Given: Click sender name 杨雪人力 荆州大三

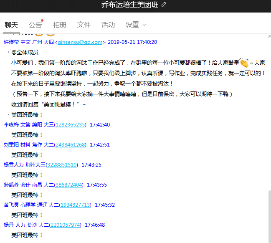Looking at the screenshot, I should 25,165.
